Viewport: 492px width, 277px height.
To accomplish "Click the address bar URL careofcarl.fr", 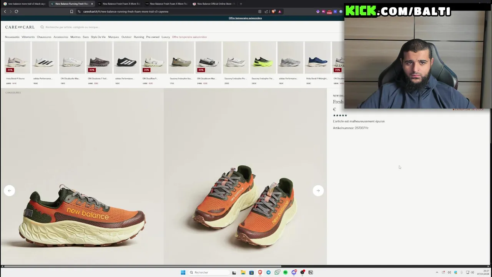I will coord(126,12).
